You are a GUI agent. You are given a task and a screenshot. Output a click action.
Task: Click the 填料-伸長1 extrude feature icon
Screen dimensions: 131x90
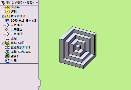7,43
